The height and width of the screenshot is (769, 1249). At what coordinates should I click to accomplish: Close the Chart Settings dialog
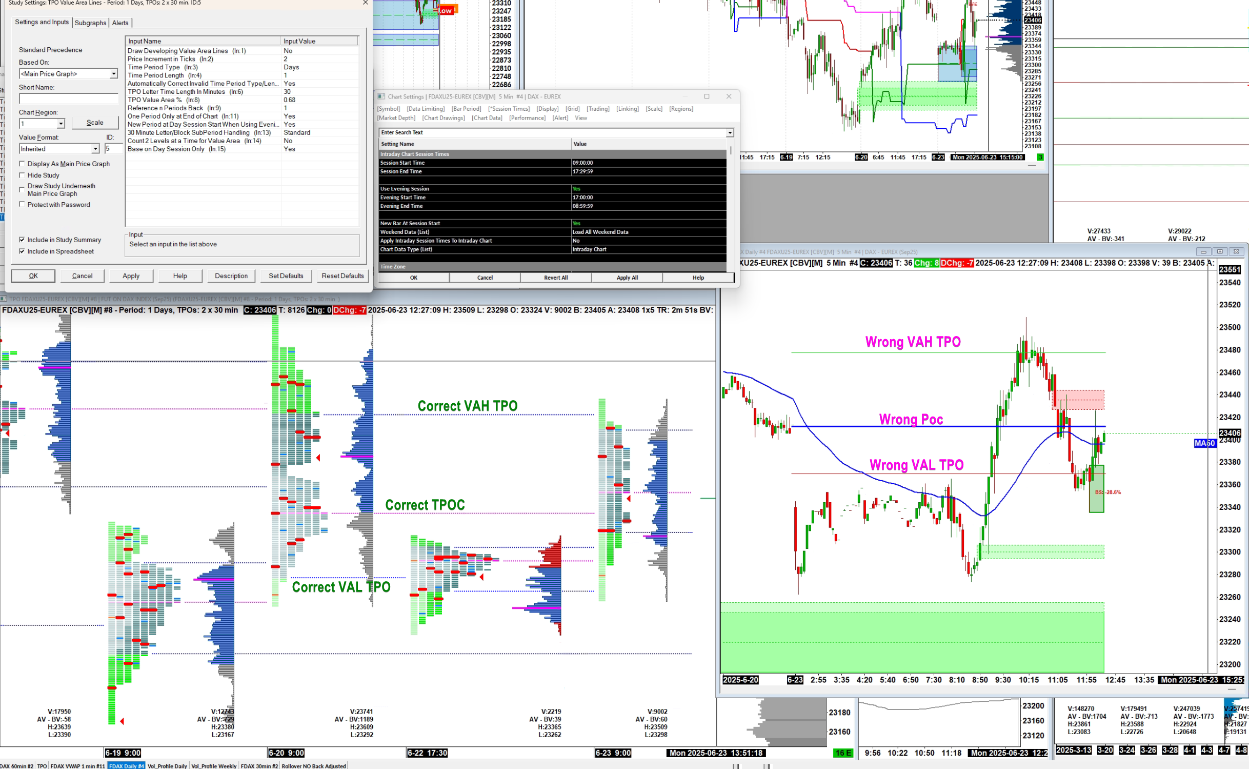729,96
